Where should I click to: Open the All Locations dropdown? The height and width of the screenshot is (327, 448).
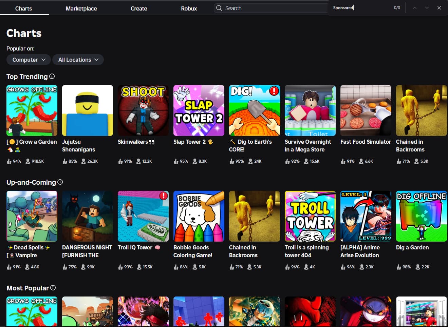(78, 60)
